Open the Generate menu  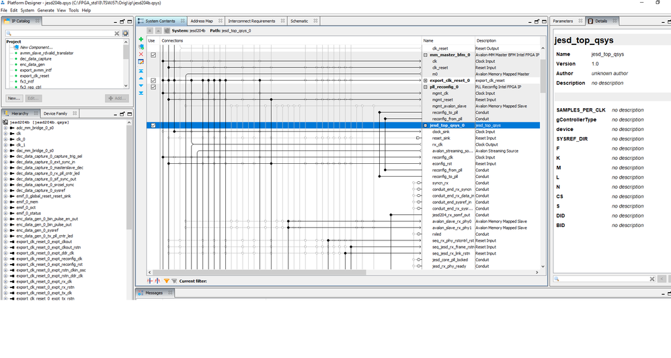pyautogui.click(x=46, y=10)
